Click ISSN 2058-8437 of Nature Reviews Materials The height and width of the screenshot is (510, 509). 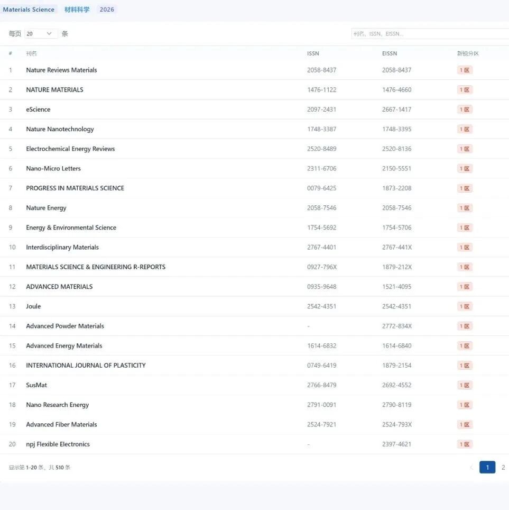point(322,70)
